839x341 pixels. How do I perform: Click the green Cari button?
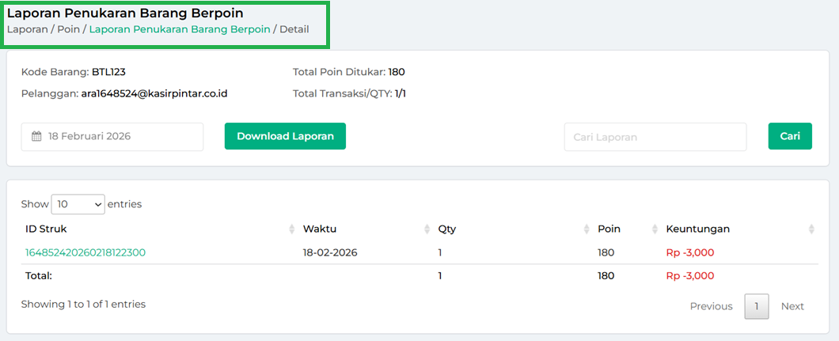(x=789, y=136)
